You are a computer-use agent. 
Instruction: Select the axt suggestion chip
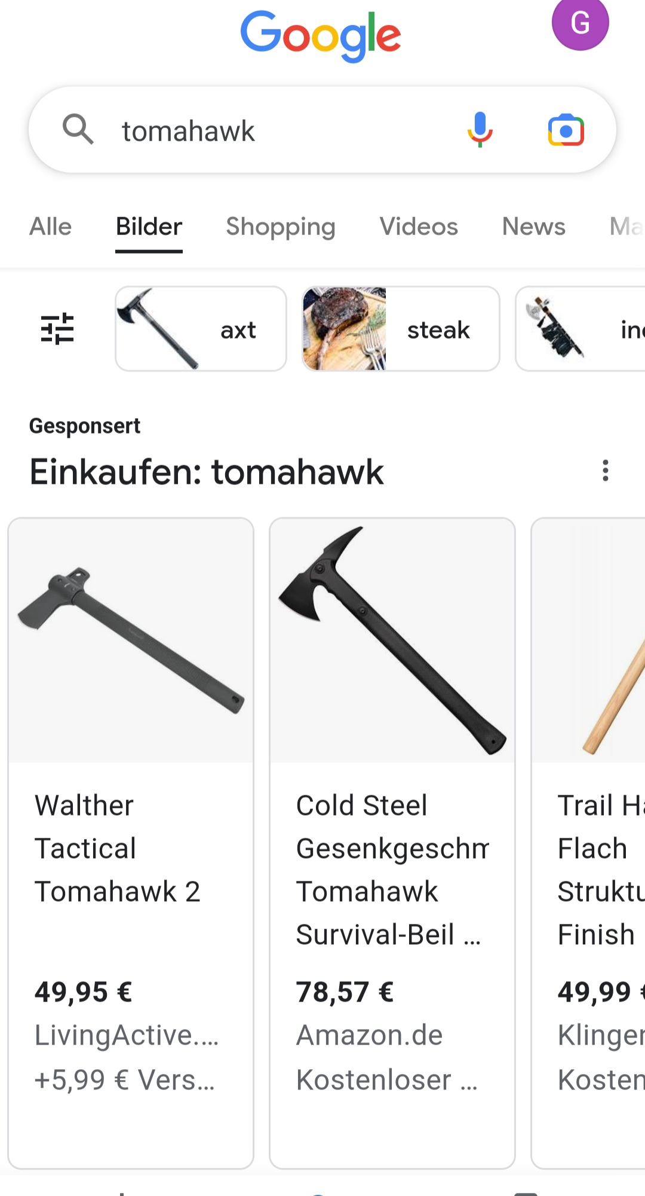(x=201, y=329)
